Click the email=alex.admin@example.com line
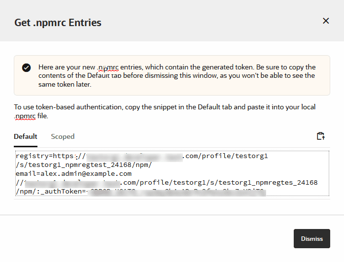The width and height of the screenshot is (344, 262). (x=73, y=174)
